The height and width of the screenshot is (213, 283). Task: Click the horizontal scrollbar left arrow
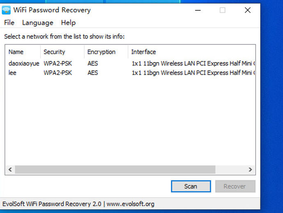tap(10, 169)
